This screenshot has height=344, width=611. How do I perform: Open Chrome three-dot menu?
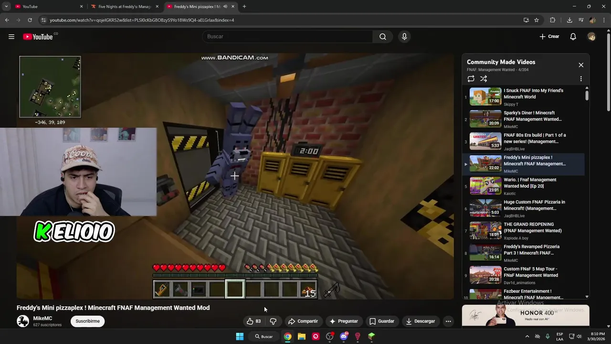pos(604,20)
